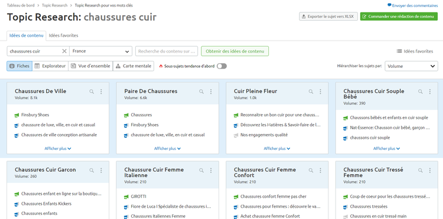Open the Volume sorting dropdown
Image resolution: width=443 pixels, height=219 pixels.
[411, 66]
